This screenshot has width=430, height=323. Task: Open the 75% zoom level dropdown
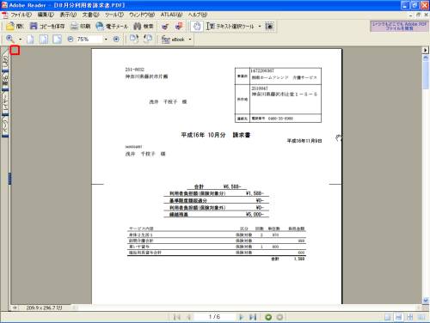click(106, 39)
